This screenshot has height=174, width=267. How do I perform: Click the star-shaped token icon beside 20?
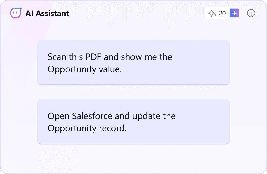[x=212, y=13]
